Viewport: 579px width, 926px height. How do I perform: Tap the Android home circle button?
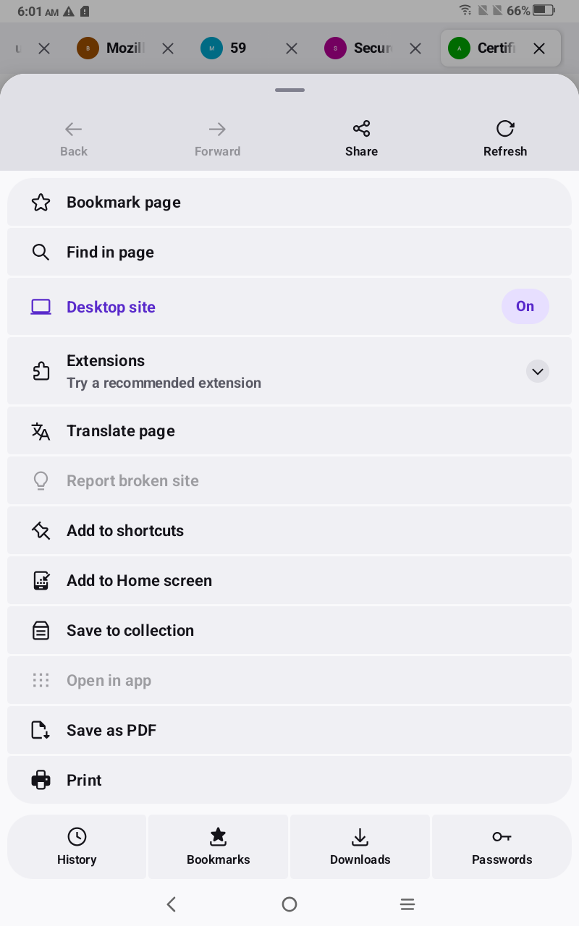[289, 904]
